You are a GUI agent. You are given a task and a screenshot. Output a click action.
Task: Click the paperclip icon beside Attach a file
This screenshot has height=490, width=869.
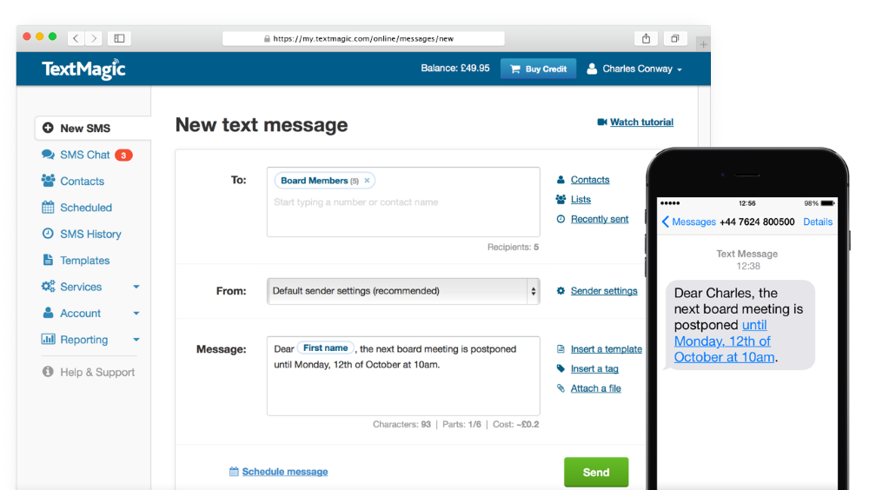[x=561, y=388]
